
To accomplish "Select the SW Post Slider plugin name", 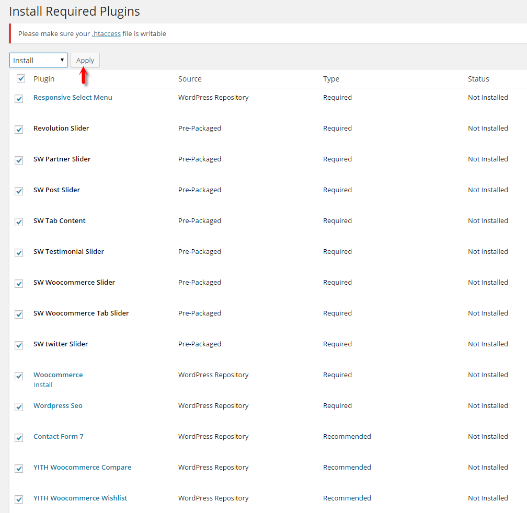I will click(57, 190).
